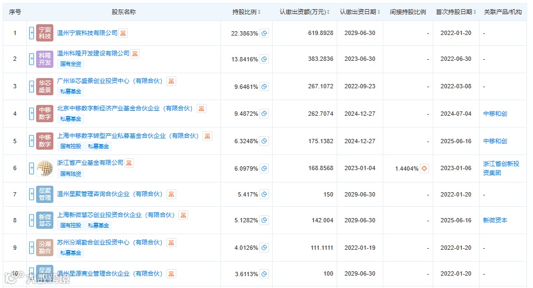The image size is (533, 288).
Task: Show shareholding history icon next to 9.4872%
Action: coord(264,114)
